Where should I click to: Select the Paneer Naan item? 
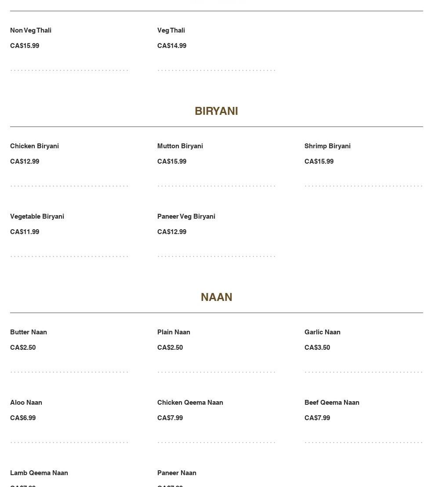pos(177,473)
